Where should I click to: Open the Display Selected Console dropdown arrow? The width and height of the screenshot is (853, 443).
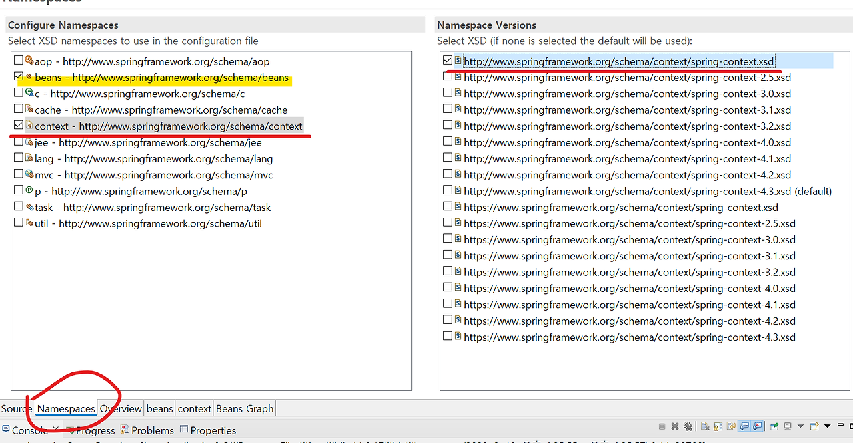pos(800,426)
